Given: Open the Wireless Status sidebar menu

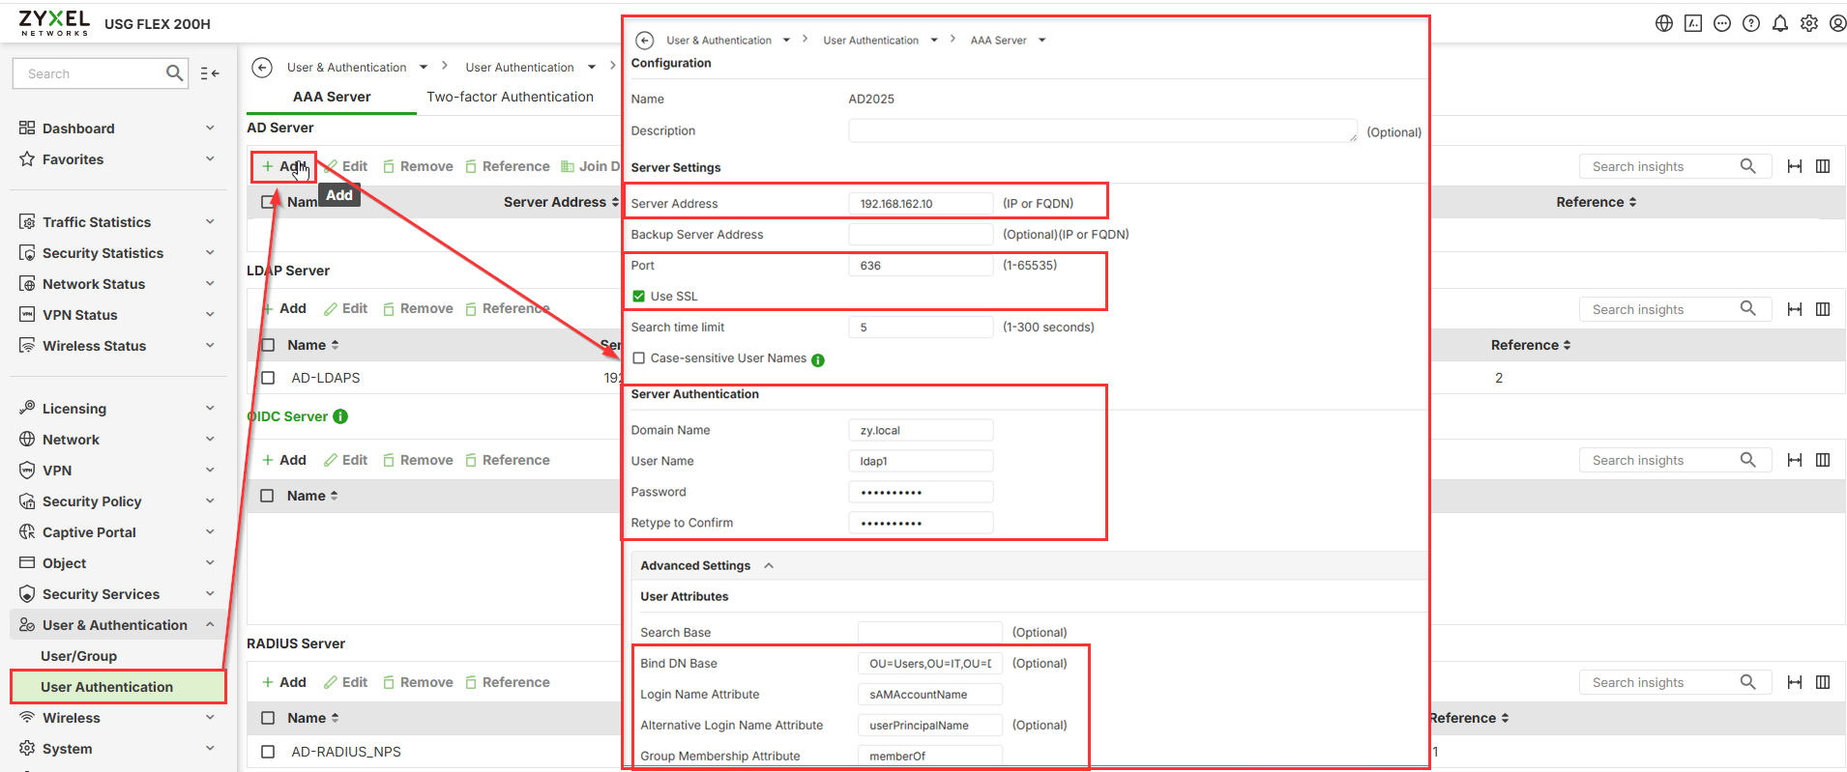Looking at the screenshot, I should 94,346.
